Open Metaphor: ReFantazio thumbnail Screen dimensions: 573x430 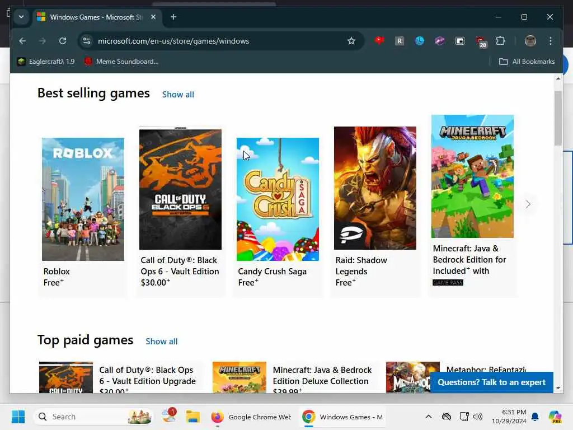tap(412, 377)
